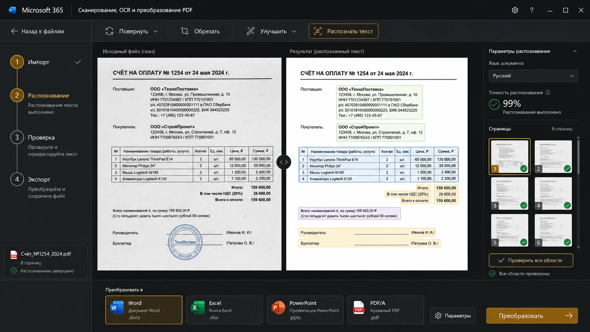590x332 pixels.
Task: Click the Import step checkmark
Action: click(x=78, y=62)
